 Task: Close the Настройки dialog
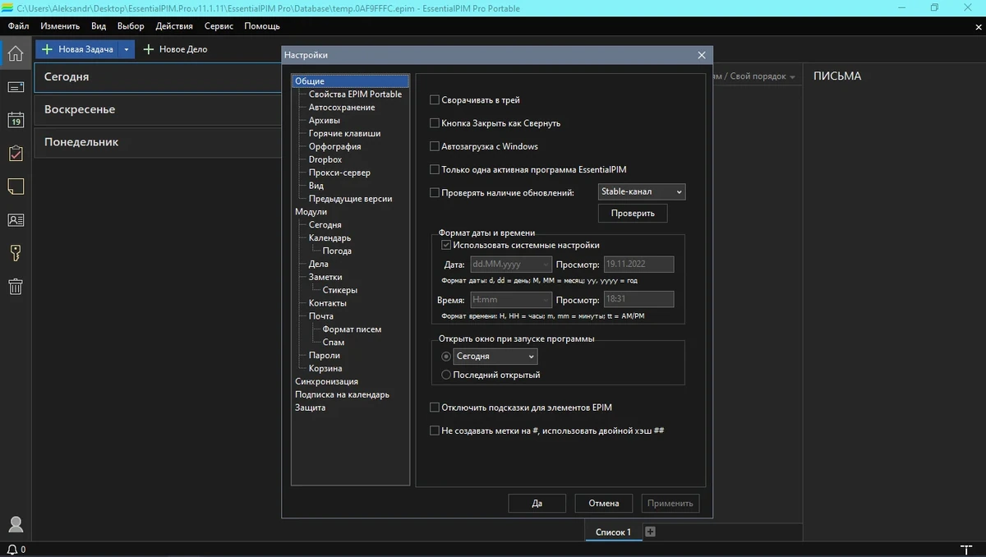pos(701,55)
